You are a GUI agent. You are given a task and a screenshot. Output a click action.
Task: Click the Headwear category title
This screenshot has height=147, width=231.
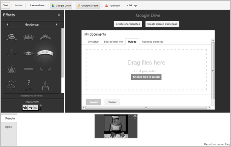click(32, 24)
